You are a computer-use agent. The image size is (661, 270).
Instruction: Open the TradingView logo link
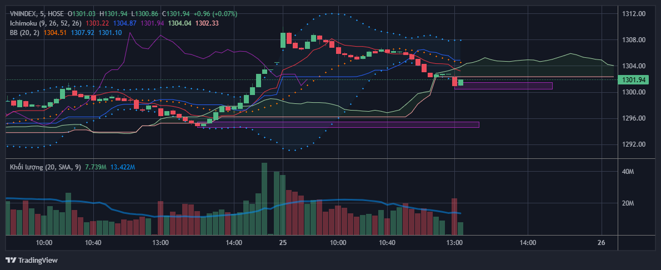click(x=32, y=261)
